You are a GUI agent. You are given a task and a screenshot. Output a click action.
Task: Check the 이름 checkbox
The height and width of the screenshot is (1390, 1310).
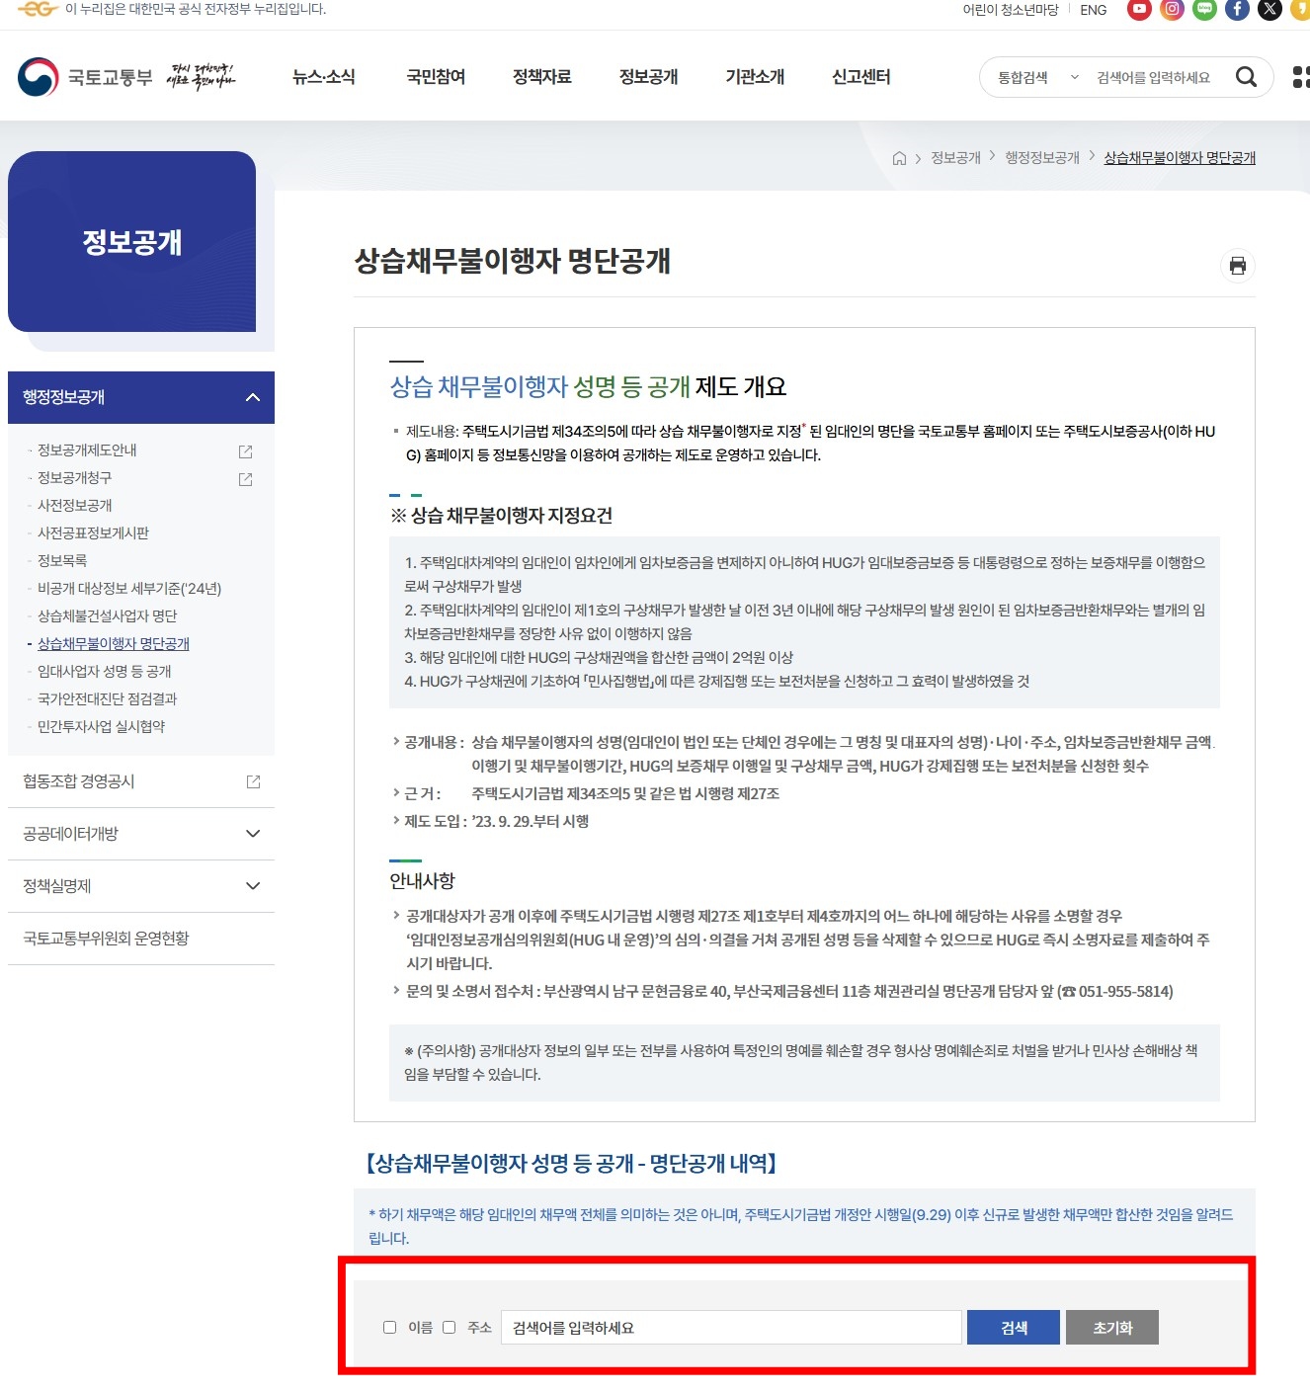click(389, 1327)
